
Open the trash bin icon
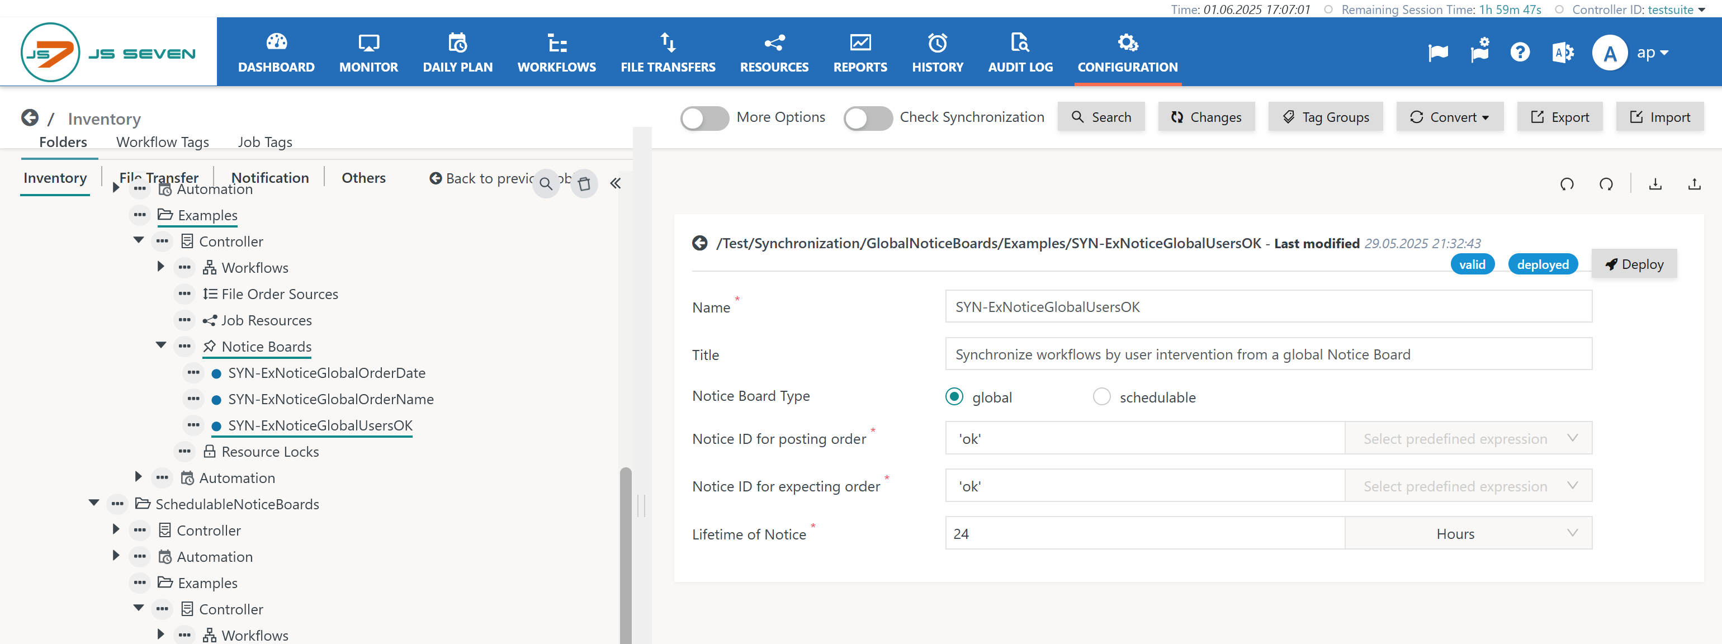[584, 183]
